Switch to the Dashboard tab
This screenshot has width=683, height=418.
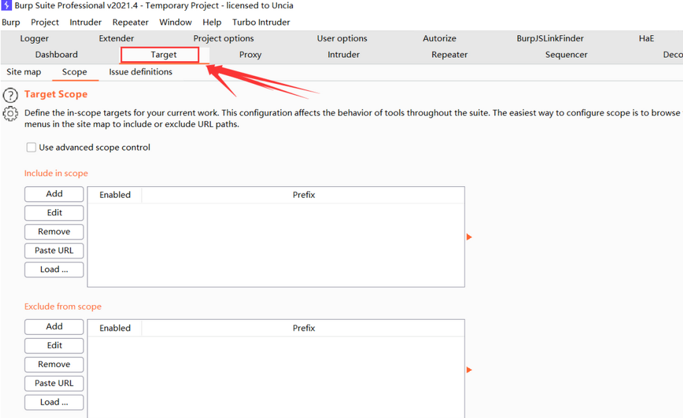click(56, 54)
